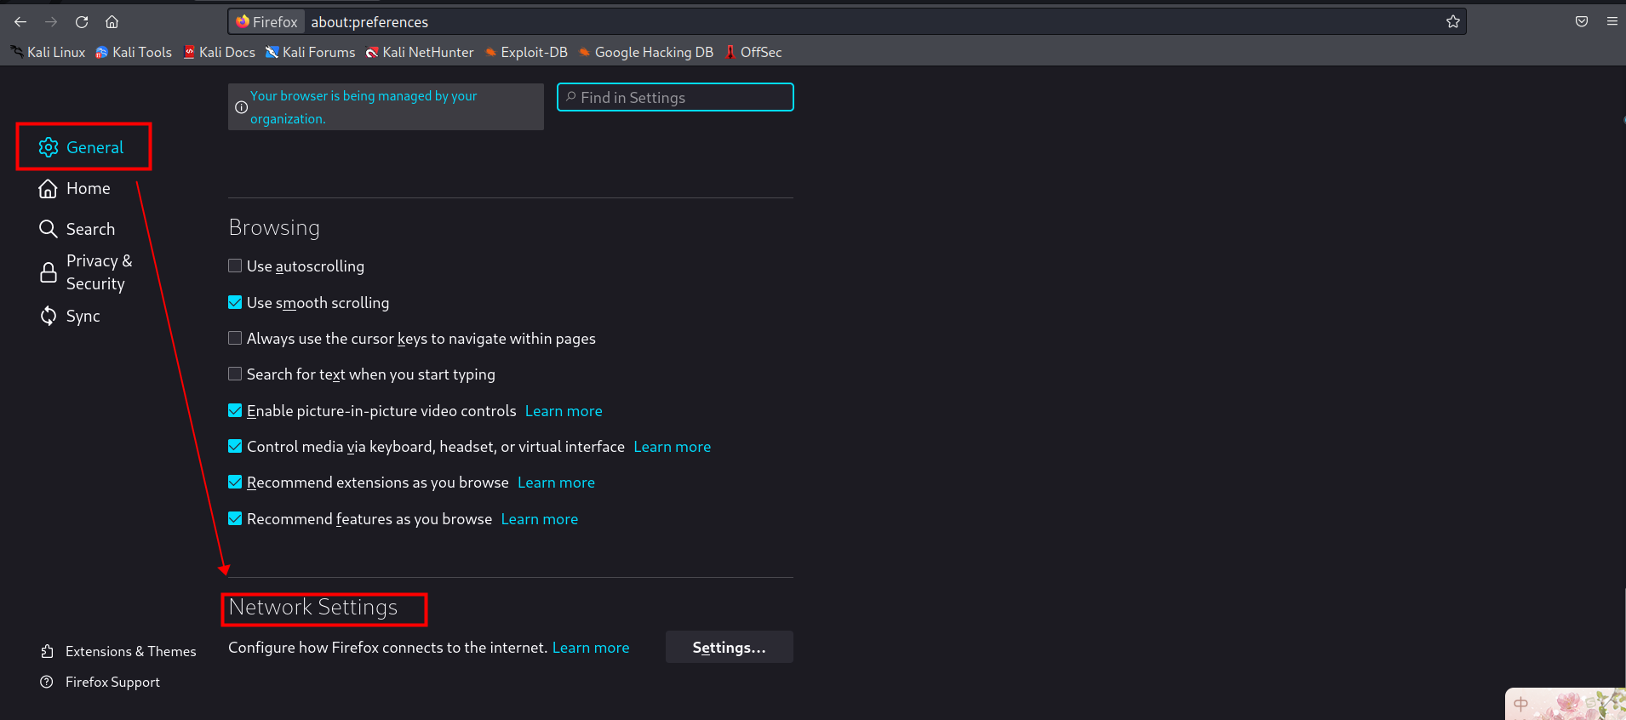This screenshot has height=720, width=1626.
Task: Disable Use smooth scrolling checkbox
Action: (x=235, y=302)
